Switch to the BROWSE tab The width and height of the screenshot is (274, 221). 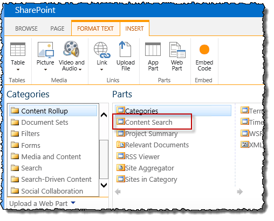click(x=26, y=28)
